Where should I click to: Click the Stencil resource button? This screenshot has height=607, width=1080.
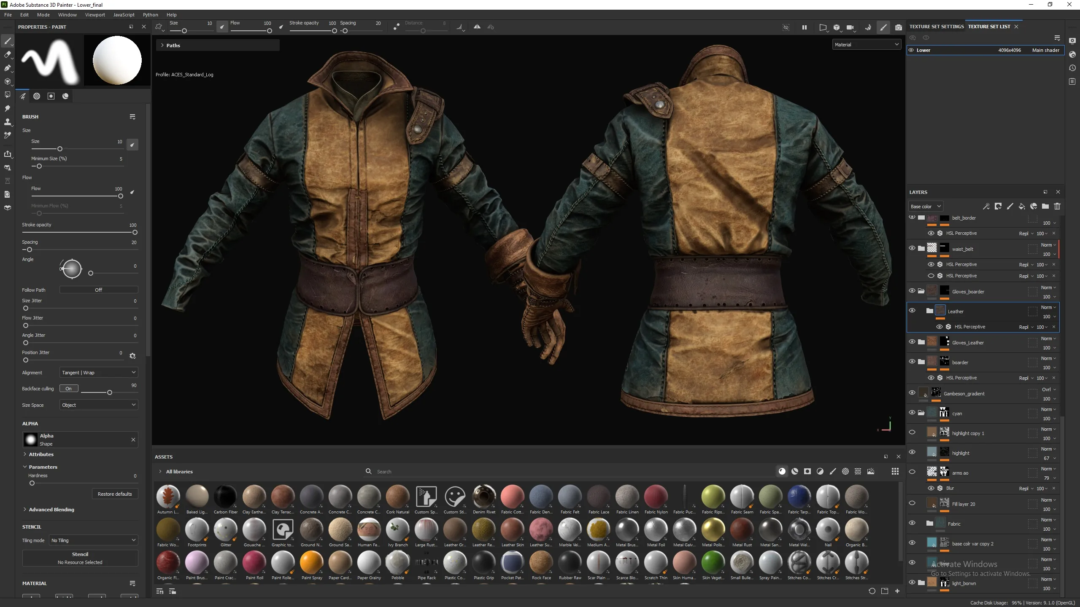[x=80, y=558]
